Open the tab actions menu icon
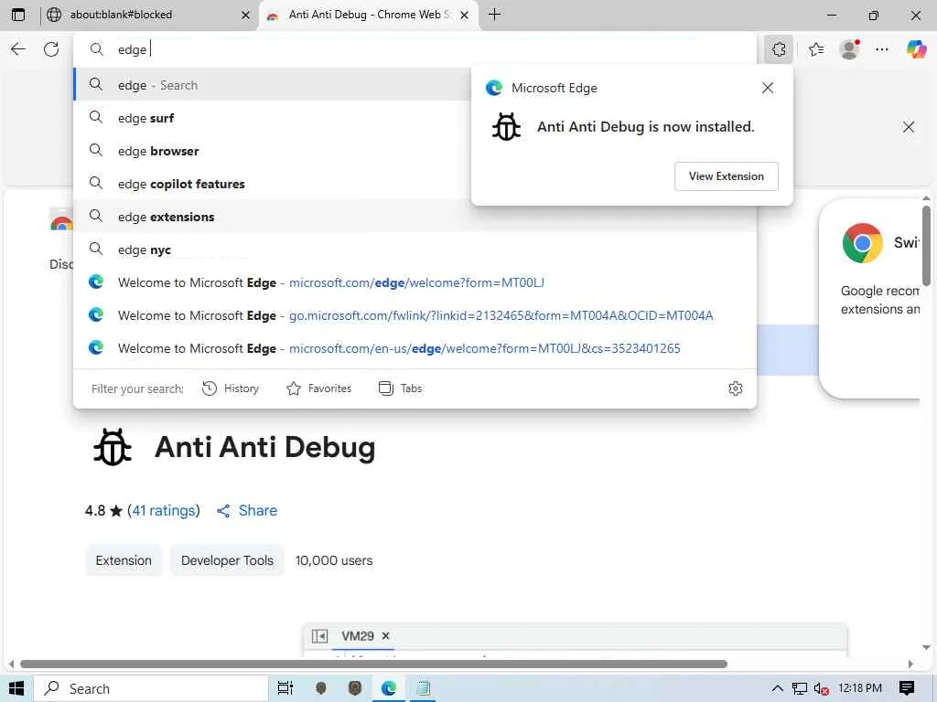This screenshot has height=702, width=937. pyautogui.click(x=18, y=15)
